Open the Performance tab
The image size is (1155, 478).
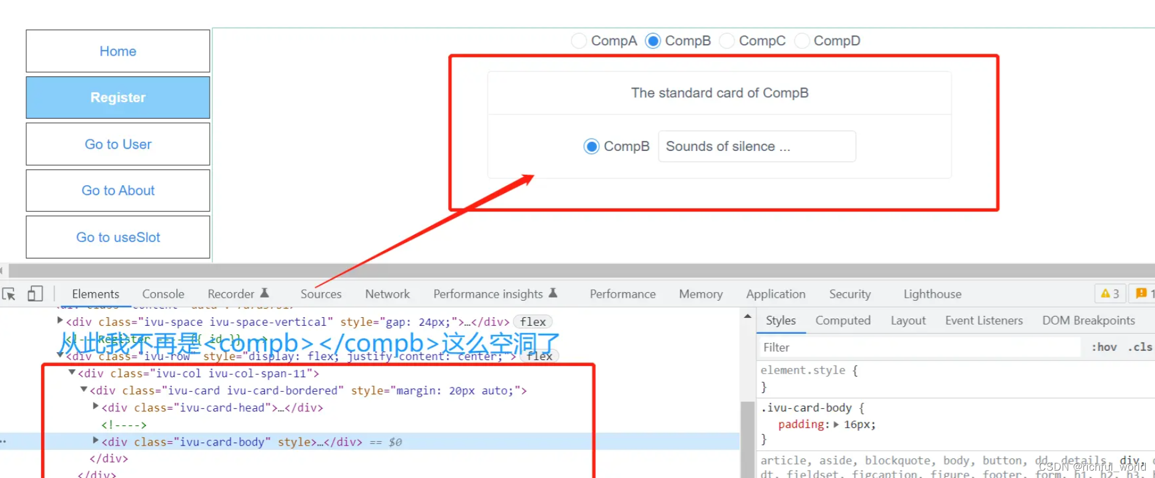click(x=622, y=294)
